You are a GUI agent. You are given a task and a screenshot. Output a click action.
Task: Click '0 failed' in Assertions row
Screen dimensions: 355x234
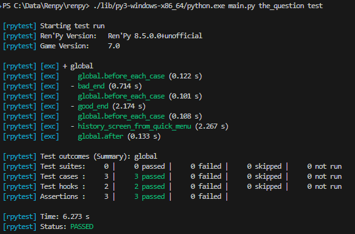[206, 196]
